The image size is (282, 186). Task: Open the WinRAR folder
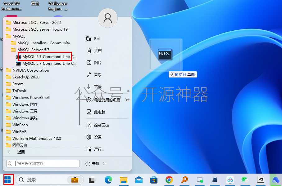(x=16, y=132)
